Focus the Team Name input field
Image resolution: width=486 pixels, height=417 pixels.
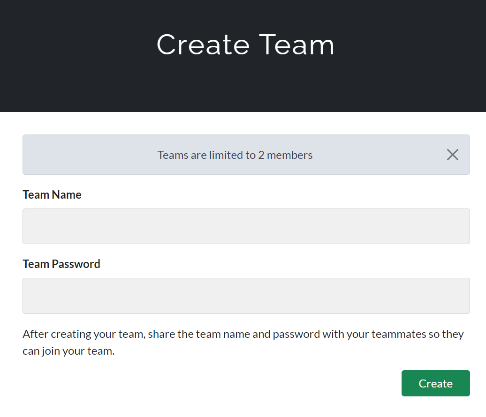click(x=246, y=226)
